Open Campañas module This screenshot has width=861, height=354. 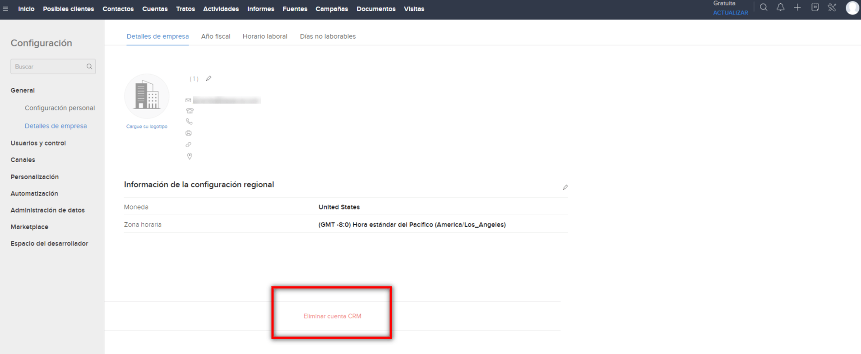(332, 9)
